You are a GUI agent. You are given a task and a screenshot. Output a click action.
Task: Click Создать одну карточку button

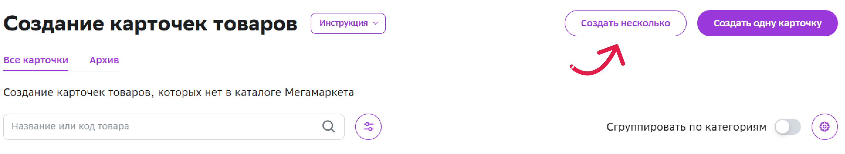point(767,23)
